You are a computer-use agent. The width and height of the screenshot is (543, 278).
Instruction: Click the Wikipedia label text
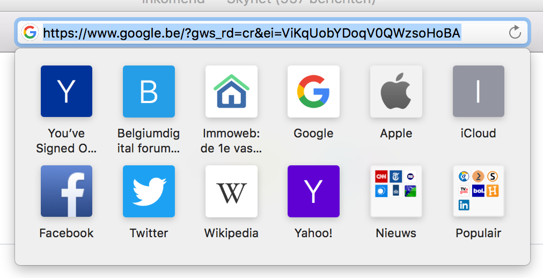(231, 233)
